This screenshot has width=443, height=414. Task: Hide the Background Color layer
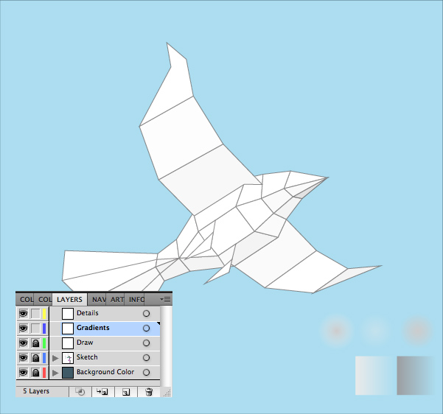pos(23,372)
